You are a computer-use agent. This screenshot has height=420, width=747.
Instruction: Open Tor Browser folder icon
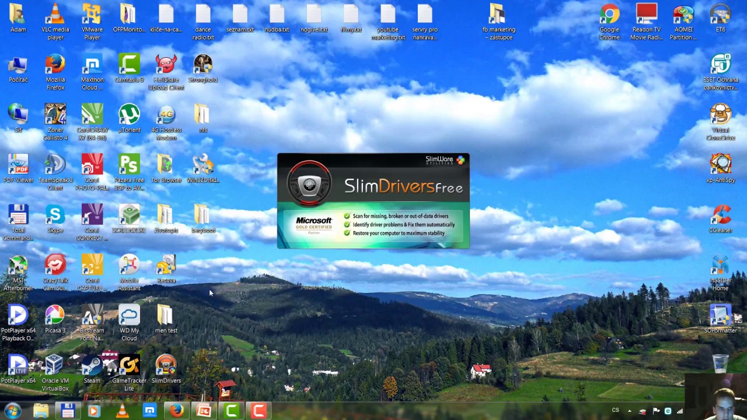[x=166, y=169]
